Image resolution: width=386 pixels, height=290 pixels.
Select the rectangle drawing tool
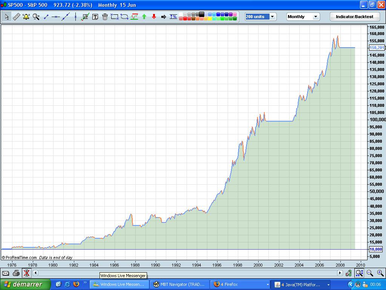tap(115, 17)
